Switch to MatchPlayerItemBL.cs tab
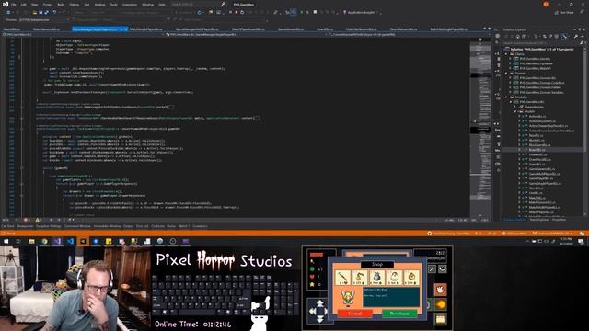The height and width of the screenshot is (331, 589). [248, 29]
